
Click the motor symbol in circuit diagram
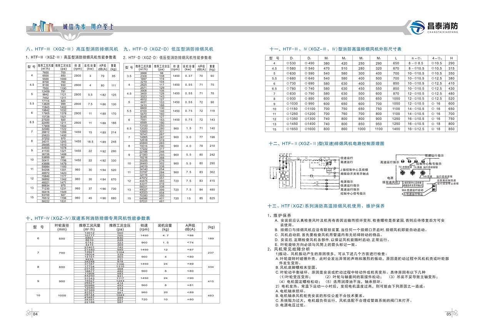pyautogui.click(x=282, y=176)
